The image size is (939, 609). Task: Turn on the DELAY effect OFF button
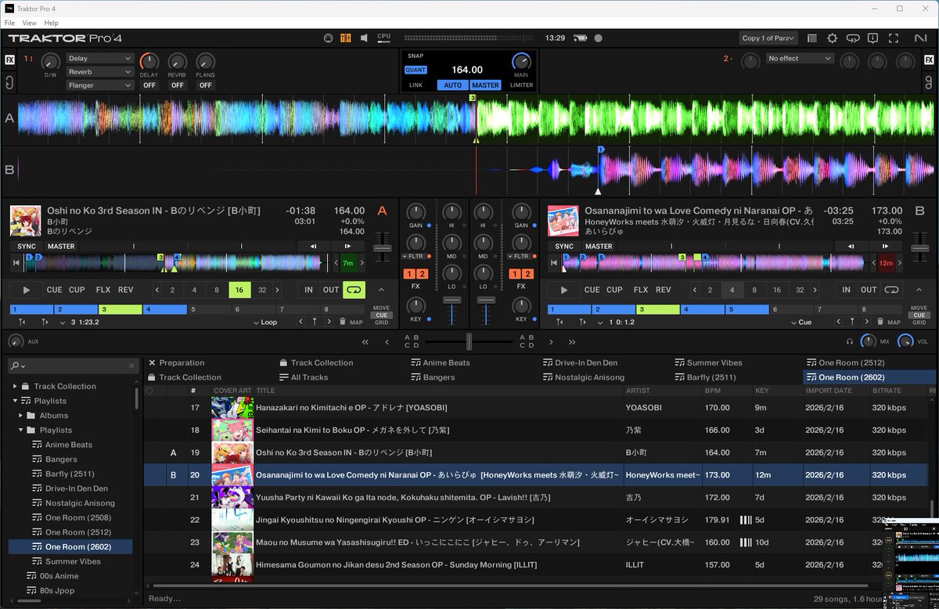coord(149,85)
